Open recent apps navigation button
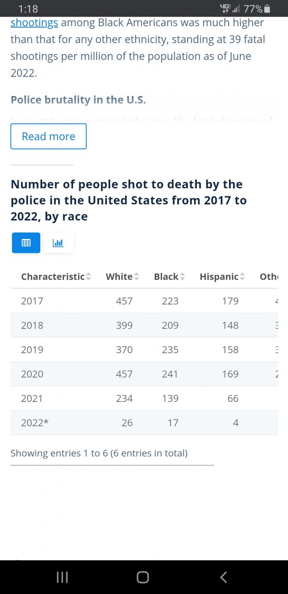The height and width of the screenshot is (594, 288). pyautogui.click(x=62, y=577)
